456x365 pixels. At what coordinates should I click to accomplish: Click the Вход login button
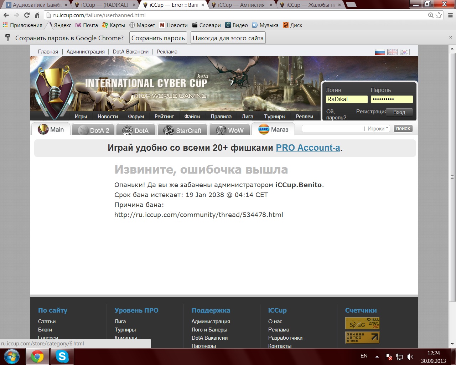pos(399,112)
